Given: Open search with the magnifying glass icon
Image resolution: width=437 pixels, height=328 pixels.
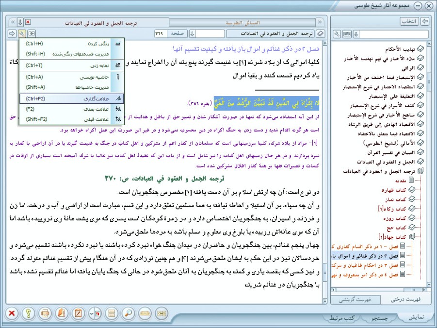Looking at the screenshot, I should [128, 313].
